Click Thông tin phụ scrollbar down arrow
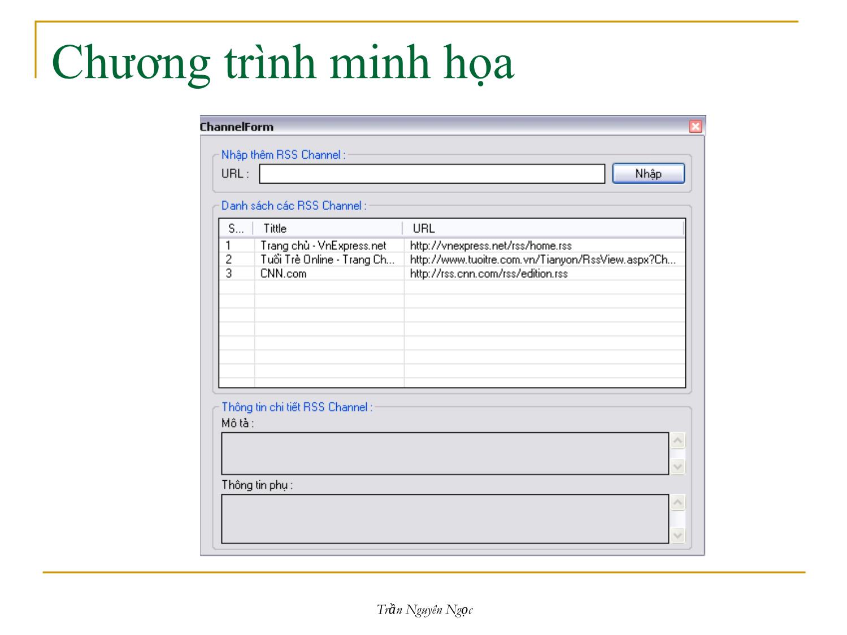 coord(677,536)
